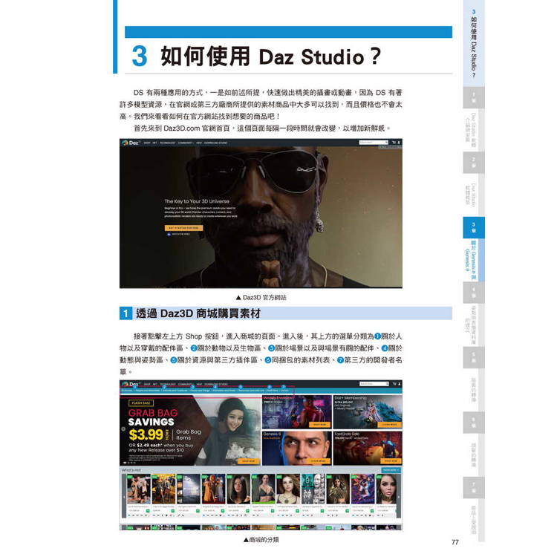Open HELP menu in the homepage screenshot
This screenshot has width=557, height=557.
[199, 143]
